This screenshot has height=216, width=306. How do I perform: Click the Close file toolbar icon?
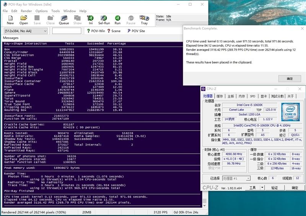(x=50, y=20)
